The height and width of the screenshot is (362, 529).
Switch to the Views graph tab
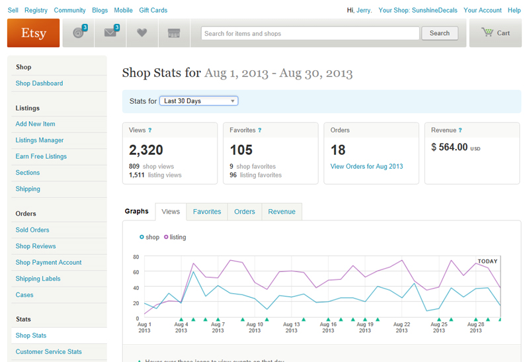point(171,212)
